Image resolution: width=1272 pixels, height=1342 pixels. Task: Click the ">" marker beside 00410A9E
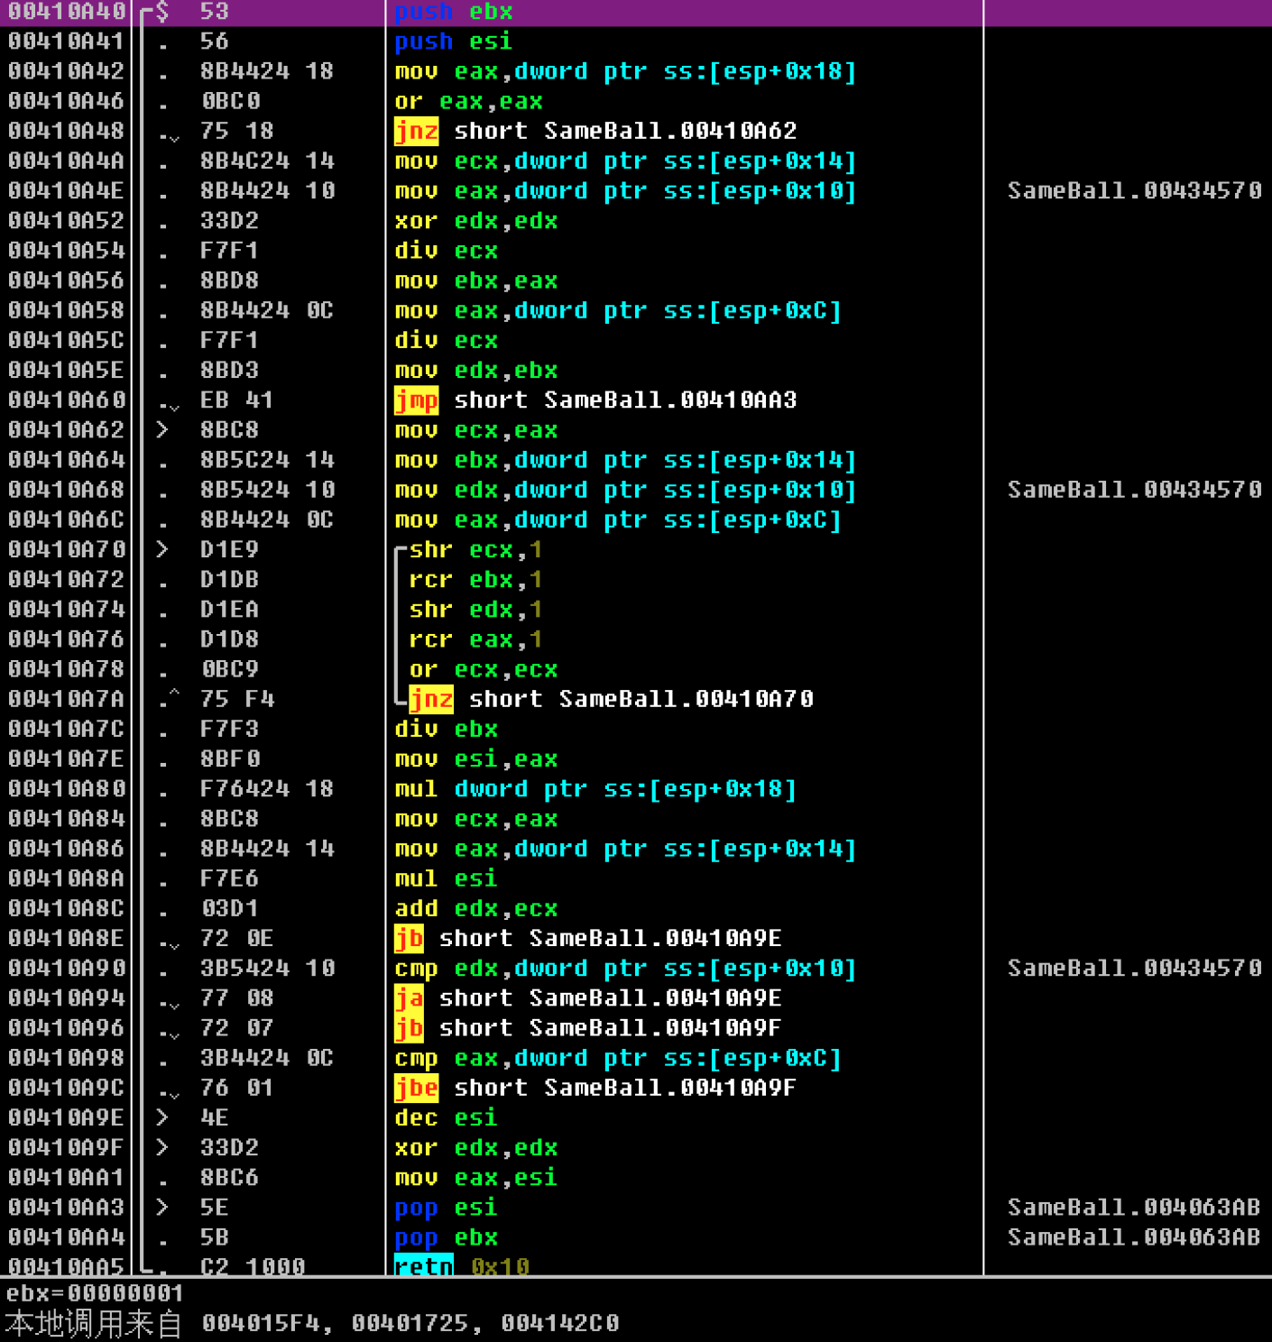pos(162,1117)
